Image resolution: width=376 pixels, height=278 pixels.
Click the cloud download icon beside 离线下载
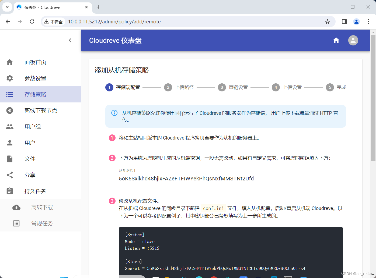[16, 207]
